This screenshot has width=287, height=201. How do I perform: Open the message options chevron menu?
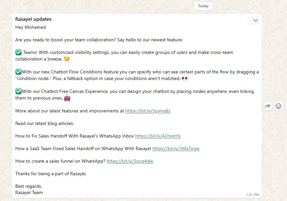point(255,20)
